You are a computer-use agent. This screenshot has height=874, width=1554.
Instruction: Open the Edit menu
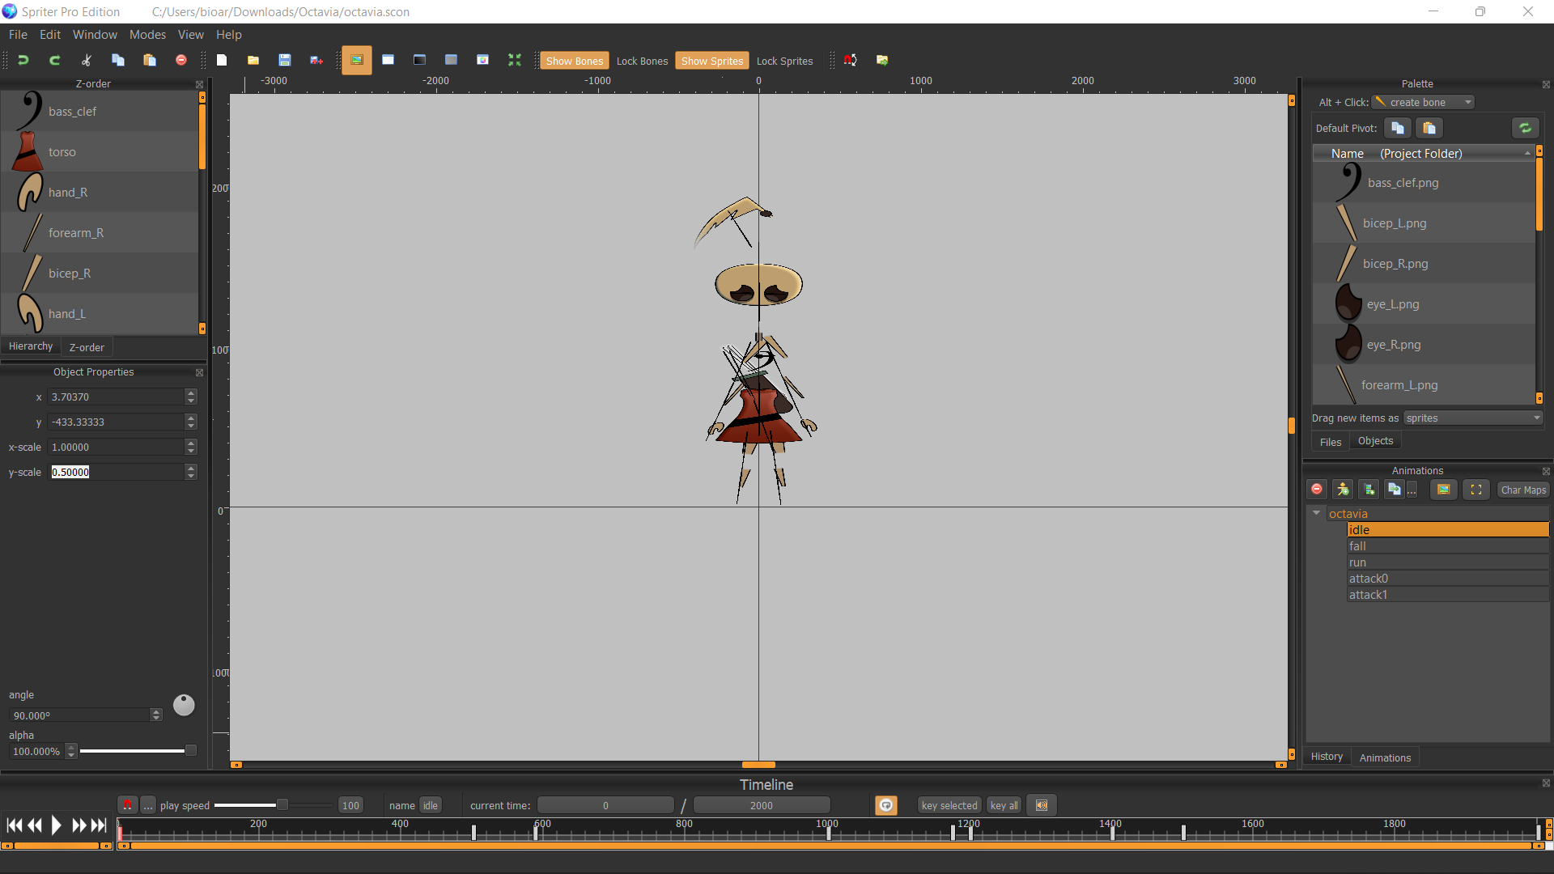tap(50, 35)
